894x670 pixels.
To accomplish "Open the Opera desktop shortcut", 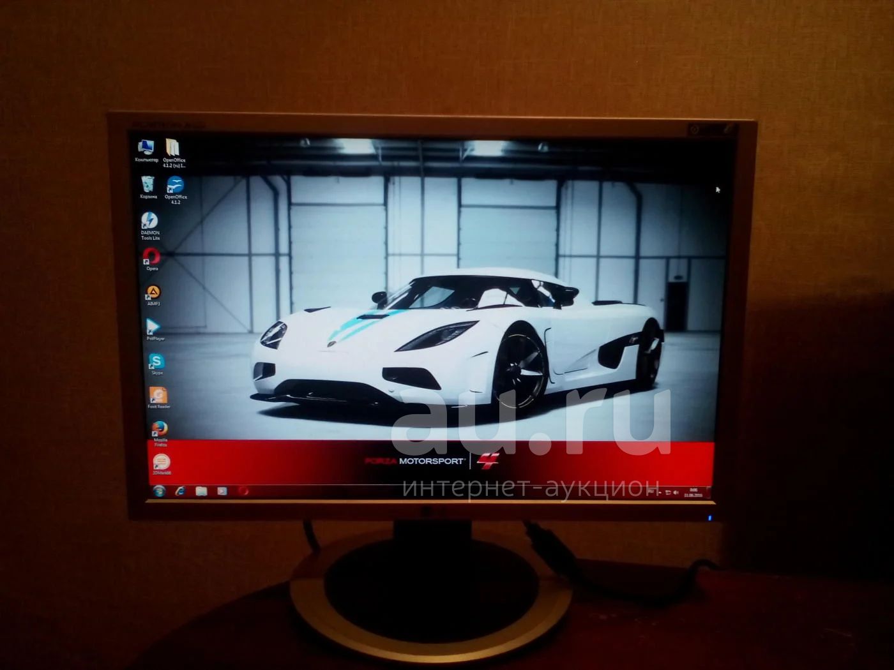I will click(152, 259).
